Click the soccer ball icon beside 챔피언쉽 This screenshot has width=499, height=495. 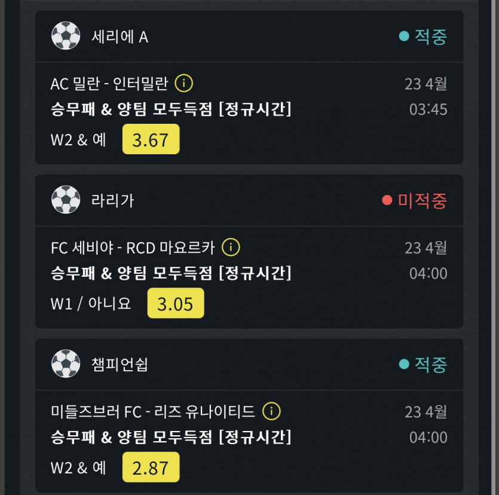(x=66, y=363)
